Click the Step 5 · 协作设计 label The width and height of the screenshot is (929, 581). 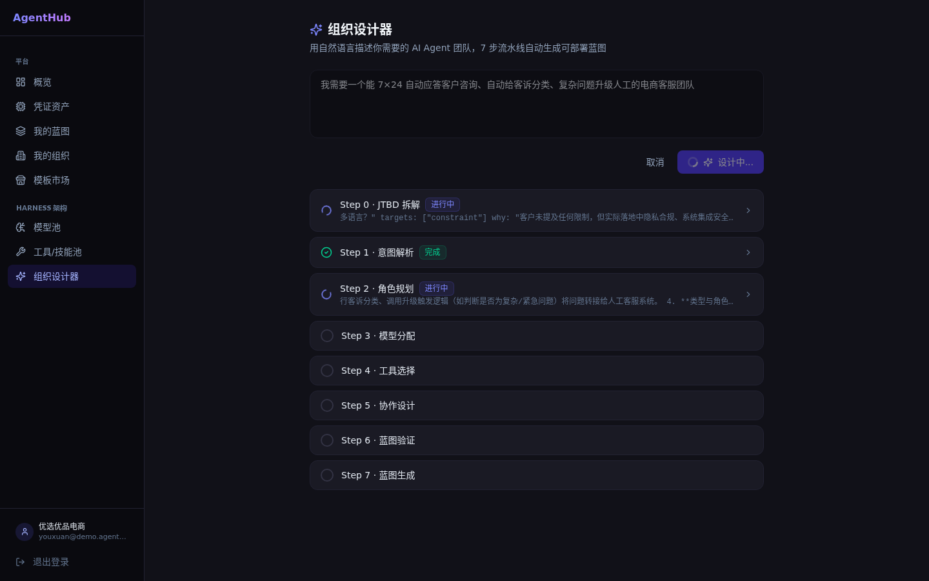pyautogui.click(x=378, y=405)
